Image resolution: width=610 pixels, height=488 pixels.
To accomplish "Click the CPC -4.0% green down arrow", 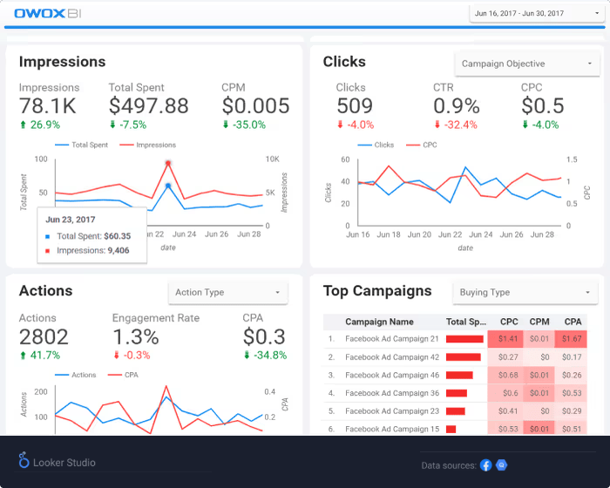I will [525, 125].
